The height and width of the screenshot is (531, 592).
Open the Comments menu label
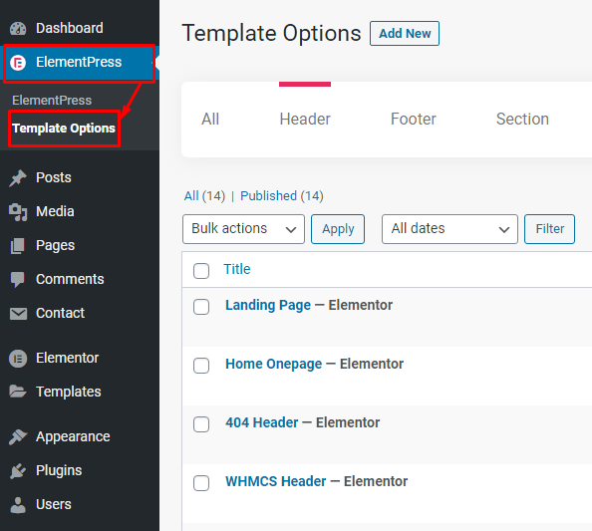tap(70, 280)
